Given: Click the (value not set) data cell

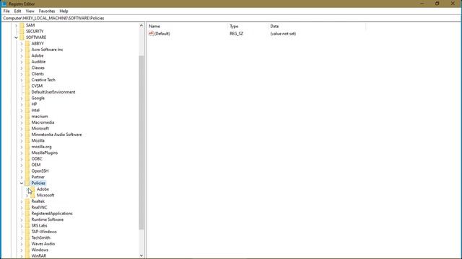Looking at the screenshot, I should coord(283,34).
